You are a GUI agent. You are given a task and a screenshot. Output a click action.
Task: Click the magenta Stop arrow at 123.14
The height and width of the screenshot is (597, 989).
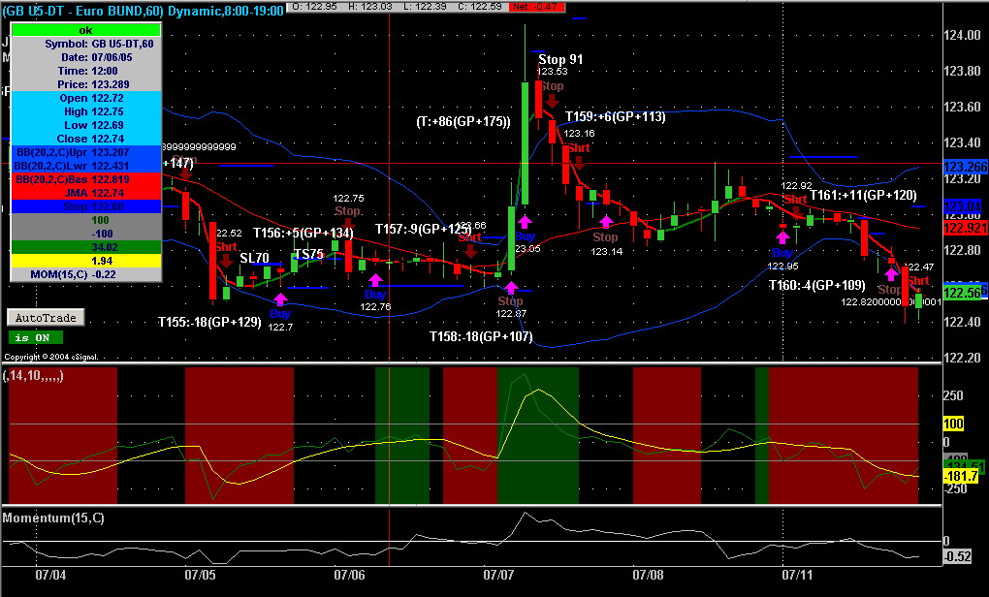pos(605,221)
